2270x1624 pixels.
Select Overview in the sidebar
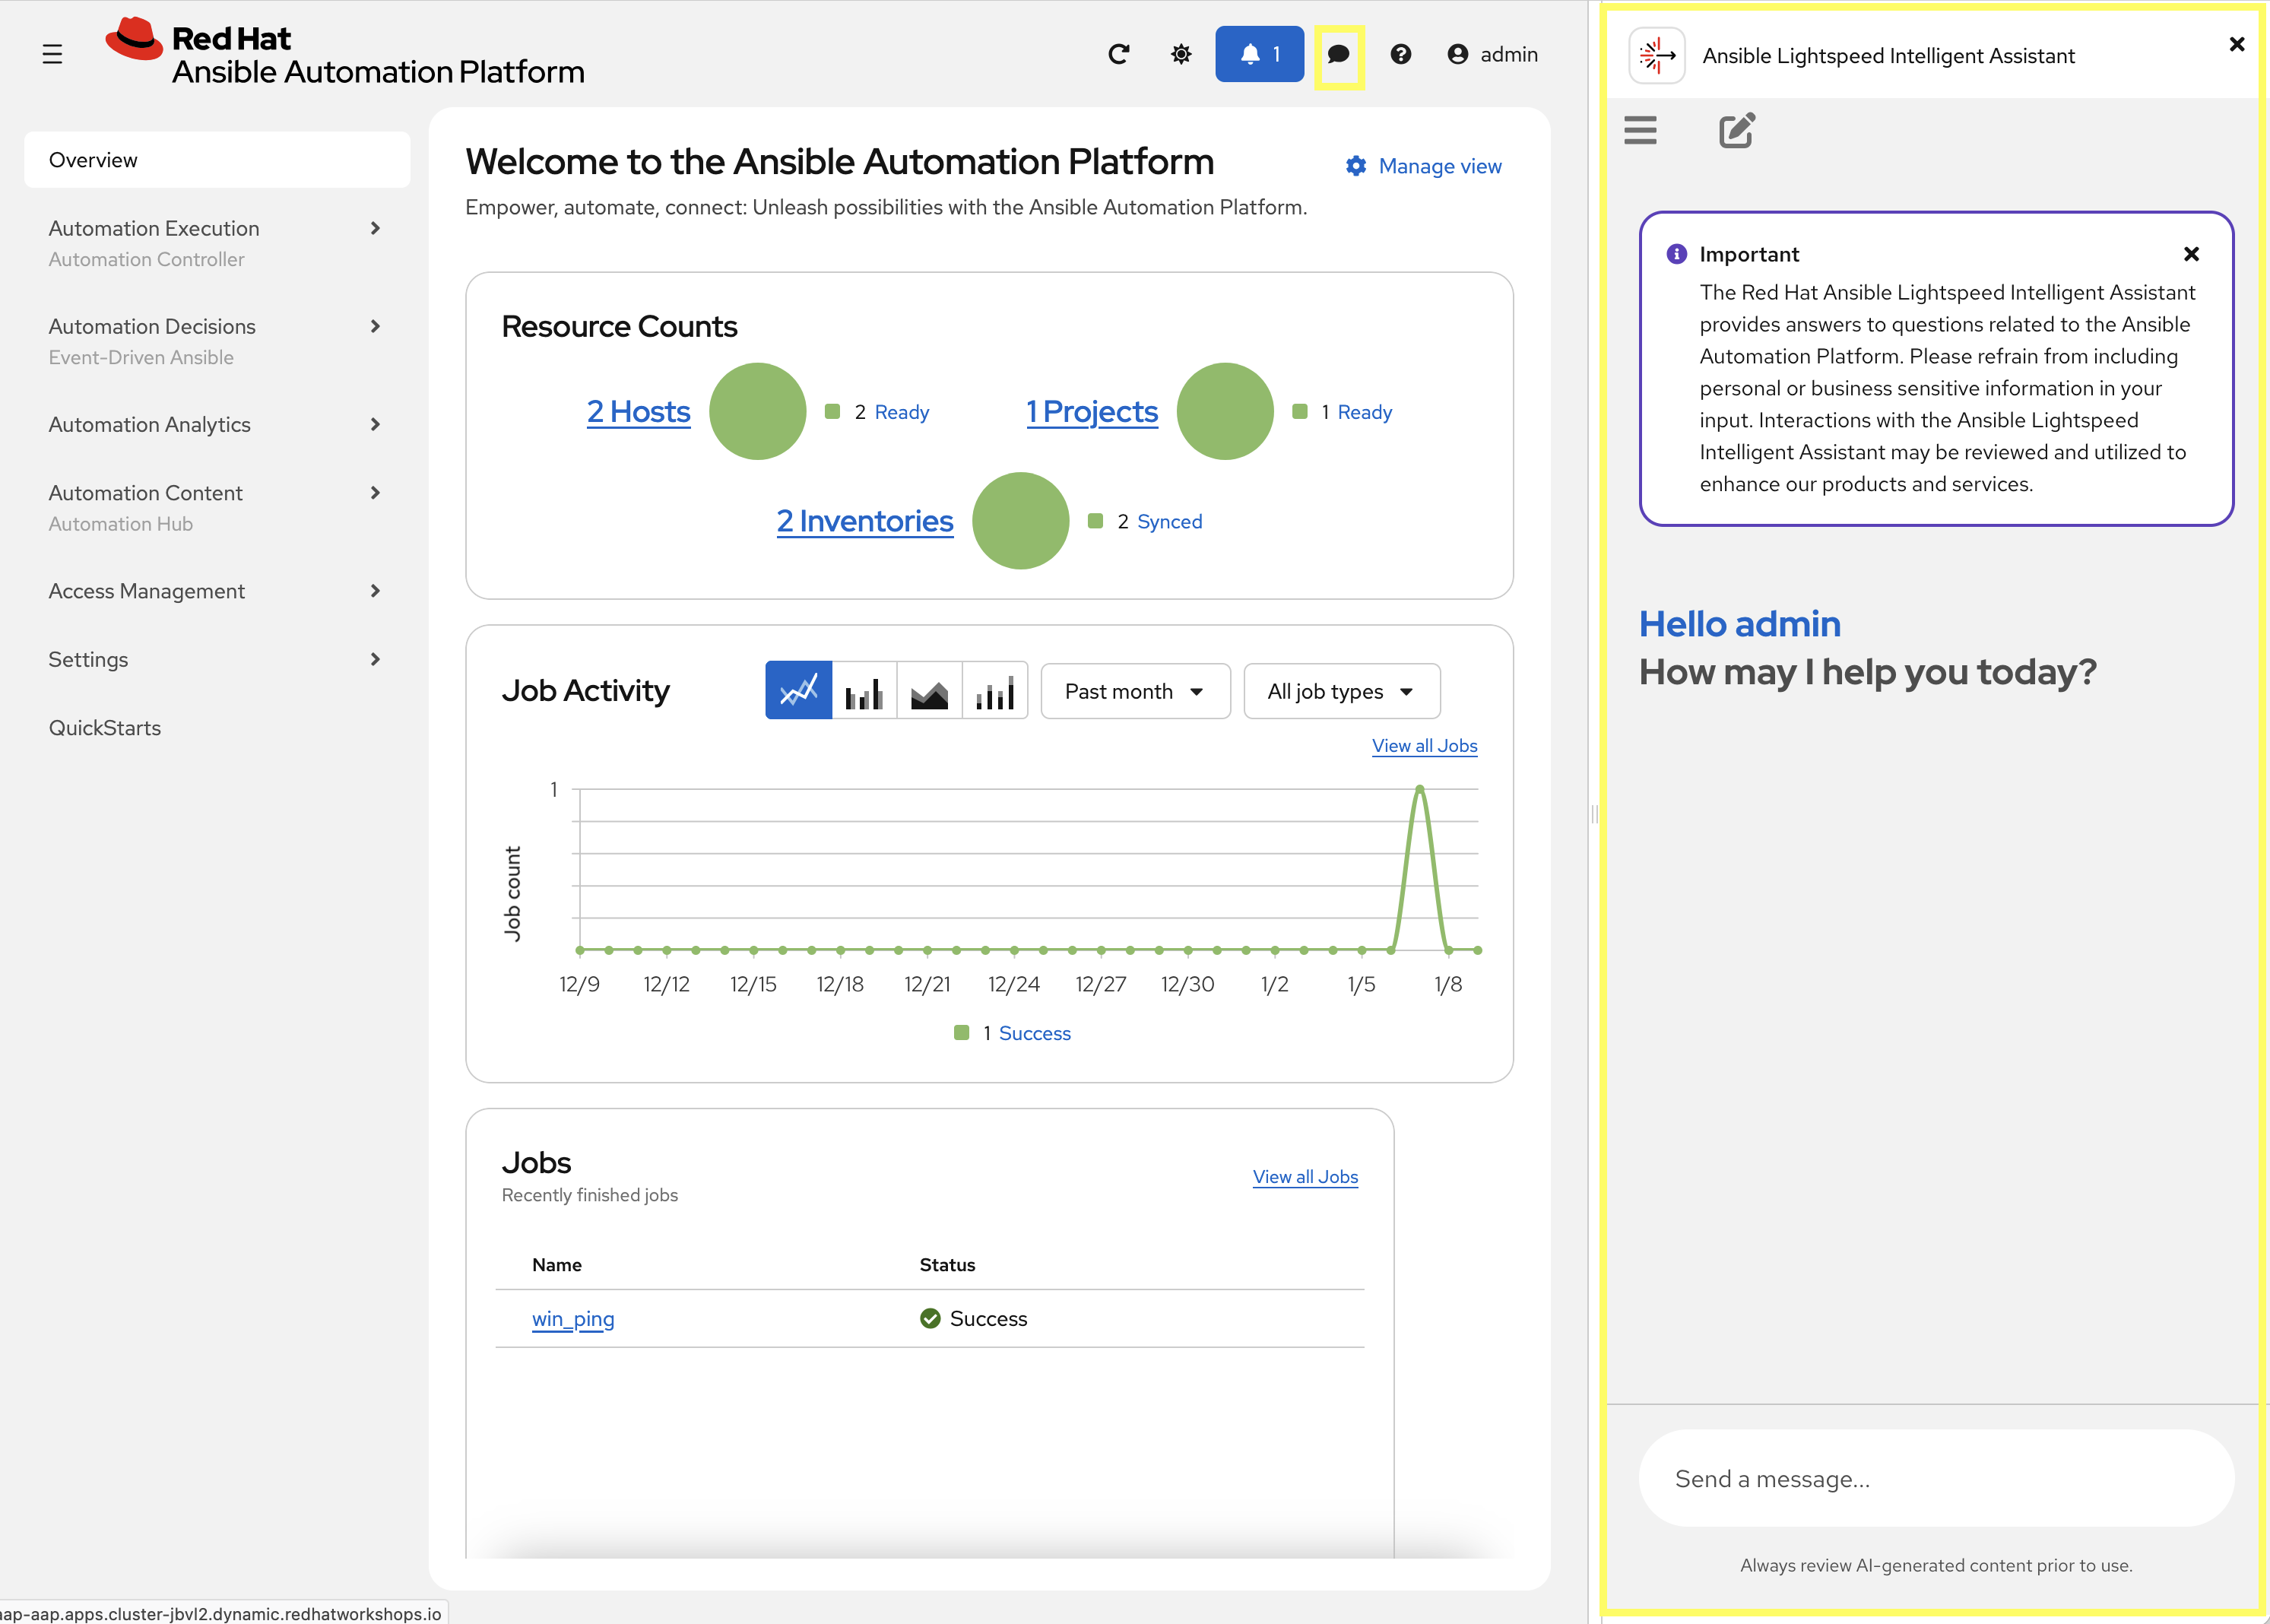[93, 159]
